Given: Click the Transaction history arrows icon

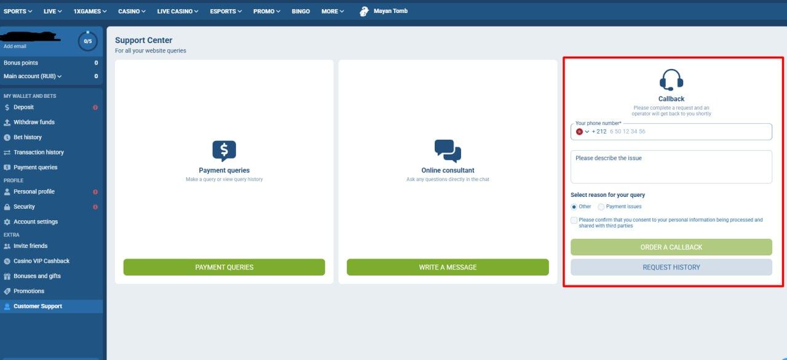Looking at the screenshot, I should [x=7, y=153].
